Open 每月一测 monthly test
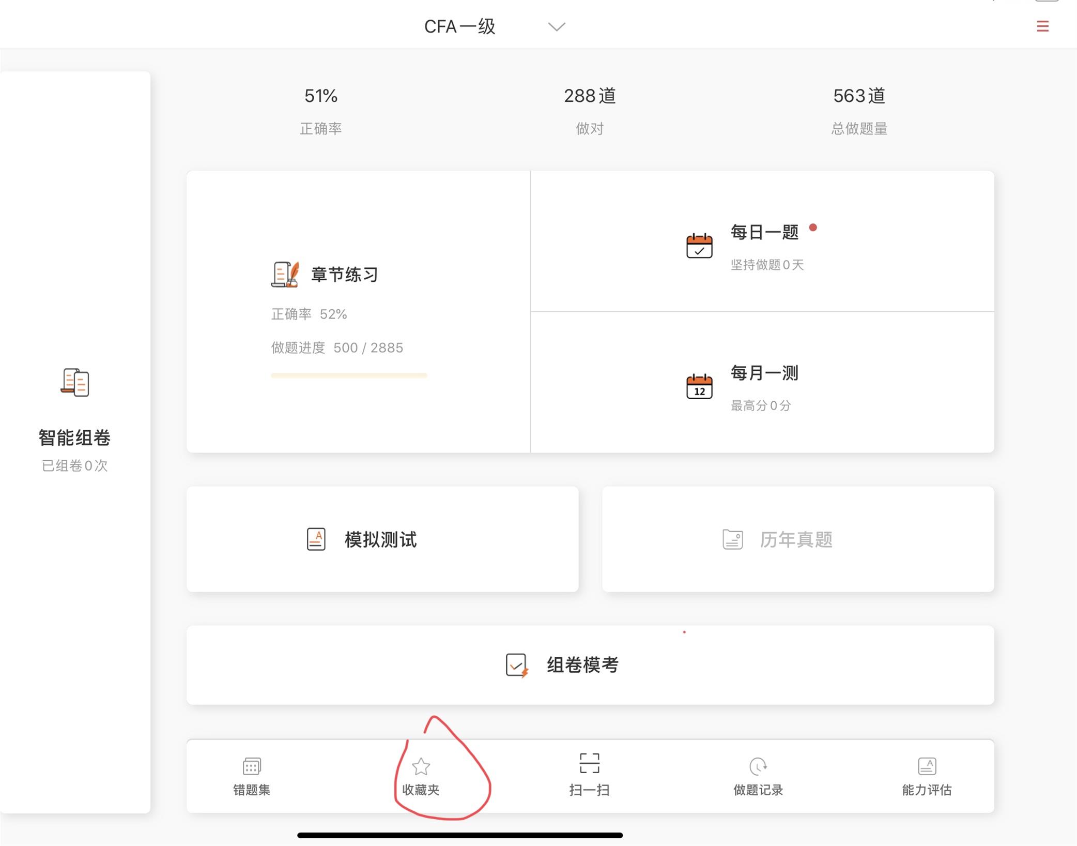Screen dimensions: 1077x846 [x=764, y=373]
